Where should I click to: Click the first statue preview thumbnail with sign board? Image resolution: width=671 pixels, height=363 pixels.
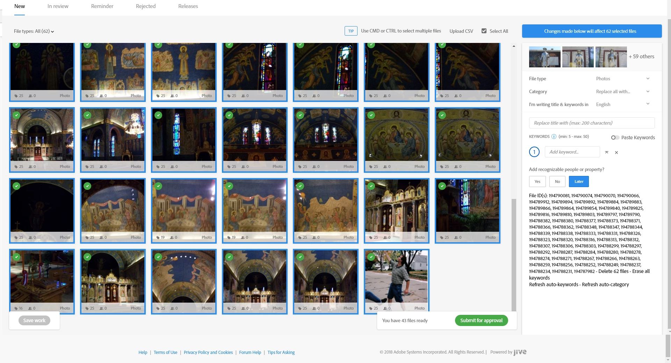(544, 57)
